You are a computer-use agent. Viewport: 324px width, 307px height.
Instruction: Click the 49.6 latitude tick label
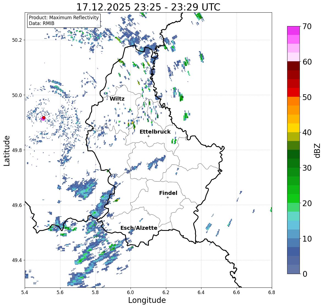click(x=17, y=205)
